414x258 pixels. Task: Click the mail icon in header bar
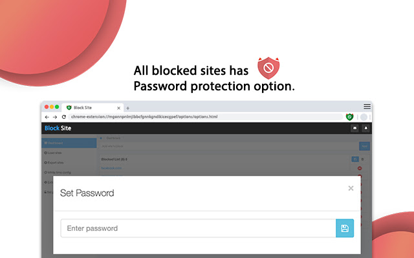tap(354, 128)
